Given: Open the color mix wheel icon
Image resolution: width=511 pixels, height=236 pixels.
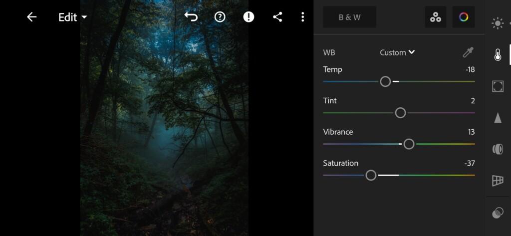Looking at the screenshot, I should tap(464, 17).
